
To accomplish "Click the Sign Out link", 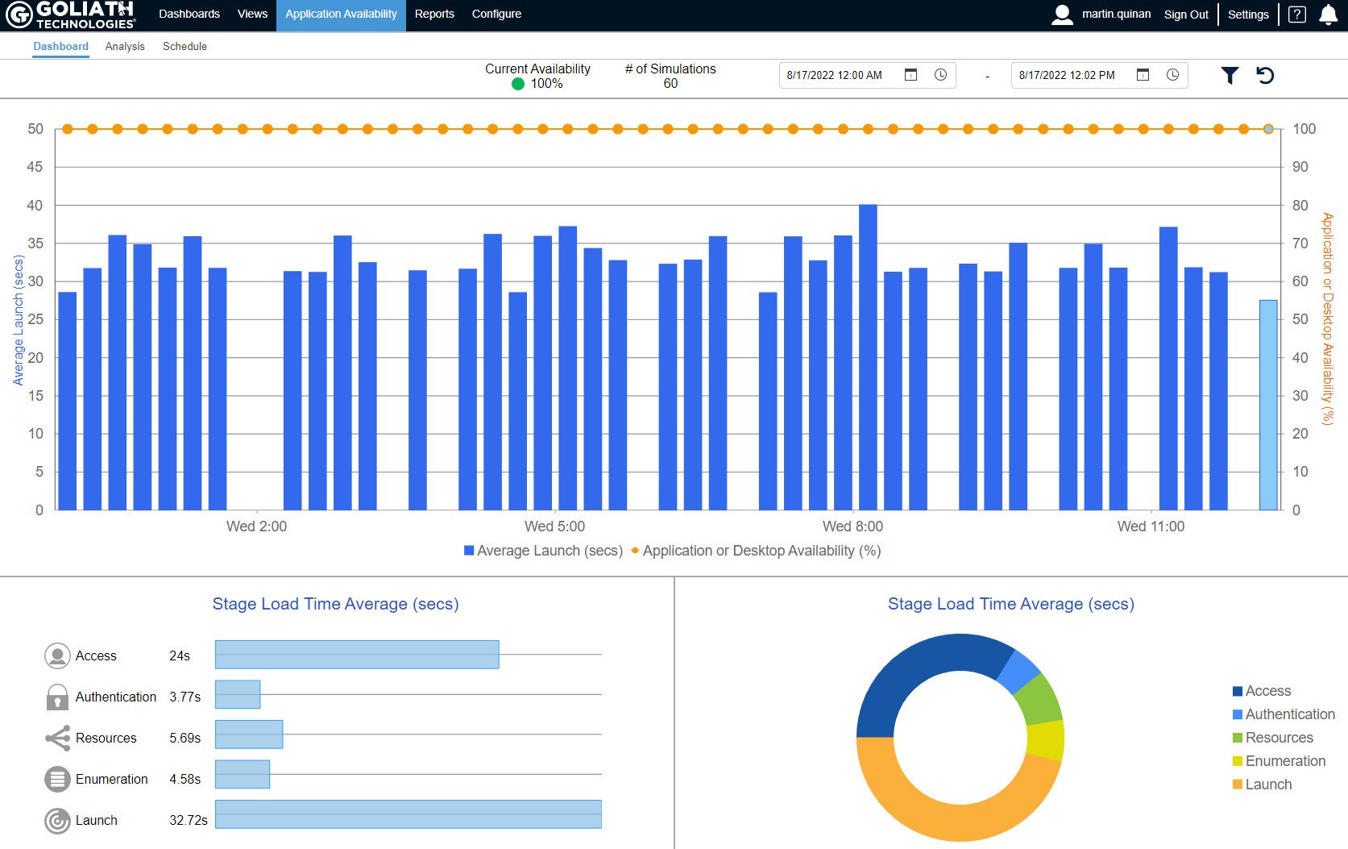I will (x=1185, y=14).
